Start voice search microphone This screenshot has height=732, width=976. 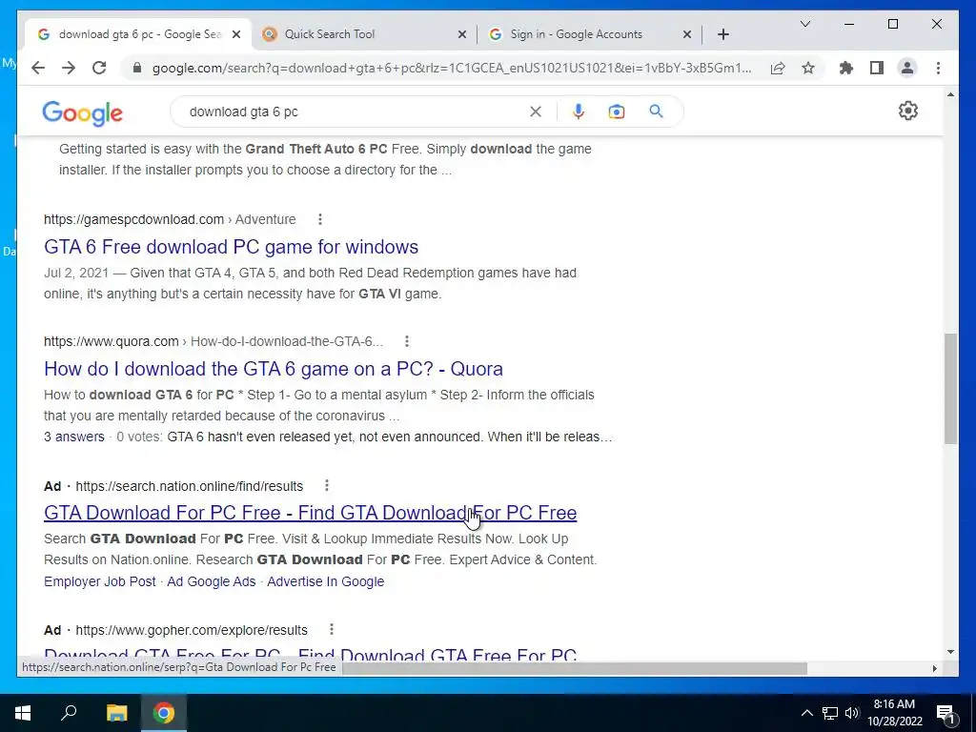(579, 112)
